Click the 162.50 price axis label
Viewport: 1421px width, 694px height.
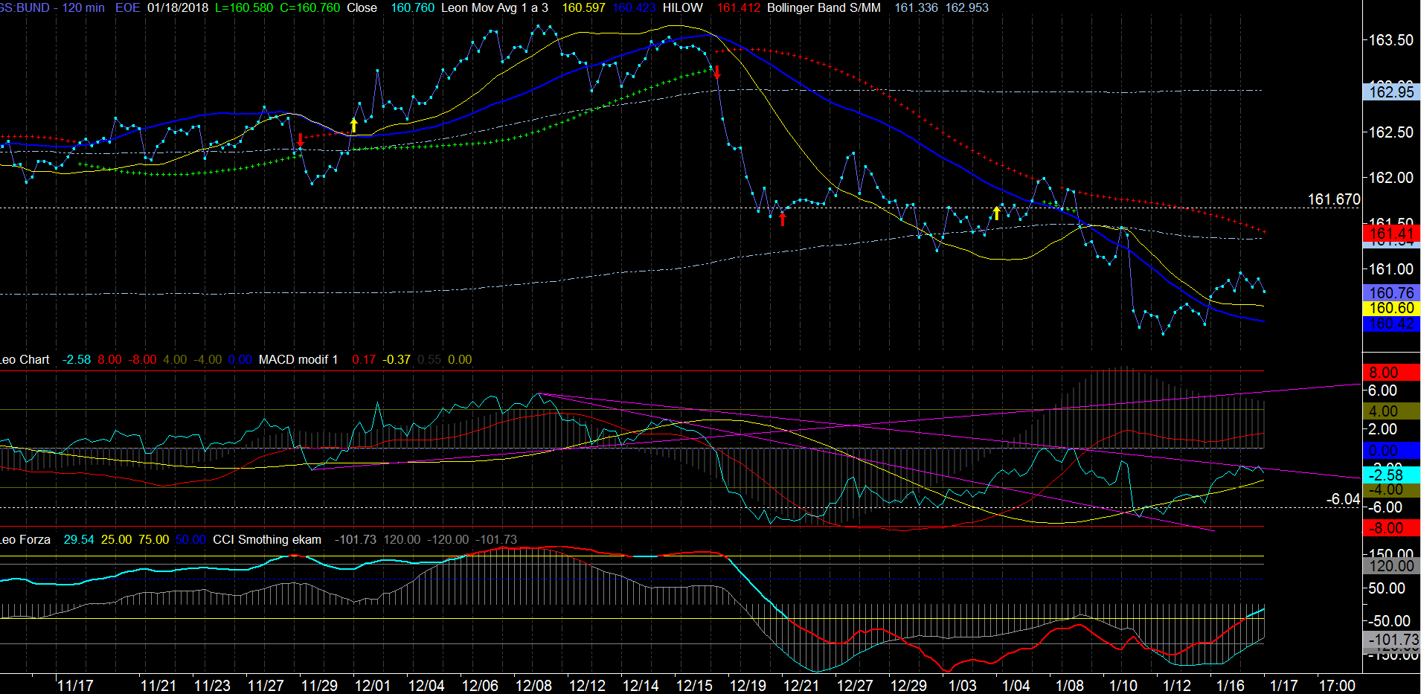1391,132
